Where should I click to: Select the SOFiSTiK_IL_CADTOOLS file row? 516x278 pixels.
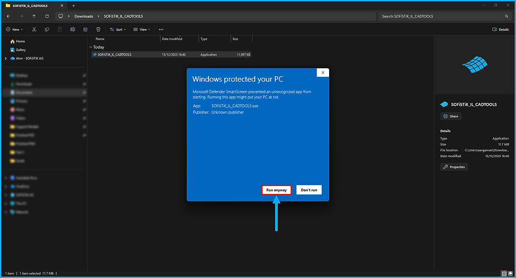point(171,55)
